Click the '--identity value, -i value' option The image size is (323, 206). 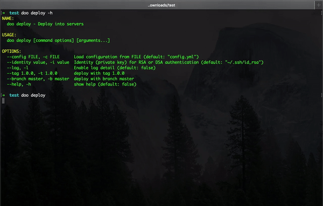38,62
